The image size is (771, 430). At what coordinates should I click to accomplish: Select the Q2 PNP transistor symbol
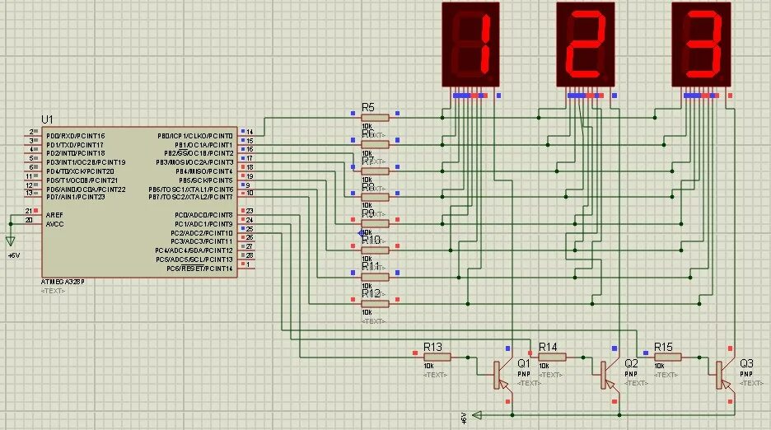pyautogui.click(x=610, y=375)
